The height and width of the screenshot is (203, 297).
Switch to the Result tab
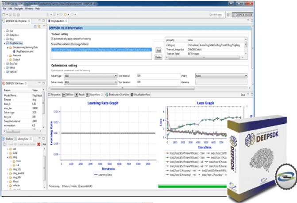[x=80, y=94]
